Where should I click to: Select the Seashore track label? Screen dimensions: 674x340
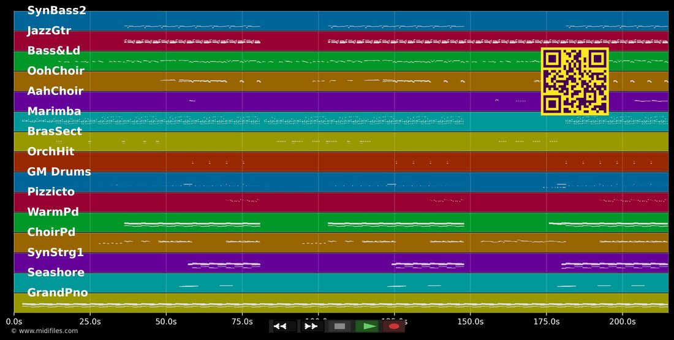click(56, 273)
